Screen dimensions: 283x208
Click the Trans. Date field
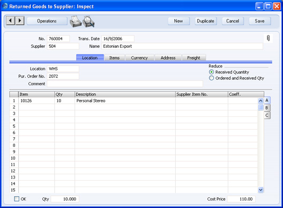pyautogui.click(x=118, y=39)
